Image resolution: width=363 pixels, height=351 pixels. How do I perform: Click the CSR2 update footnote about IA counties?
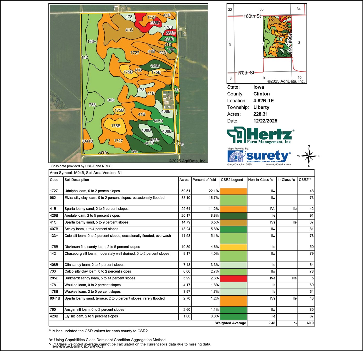99,331
